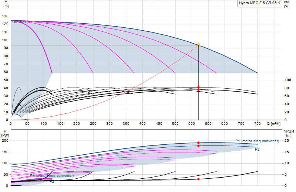Click the 20 tick on the eta axis
Screen dimensions: 296x192
286,112
